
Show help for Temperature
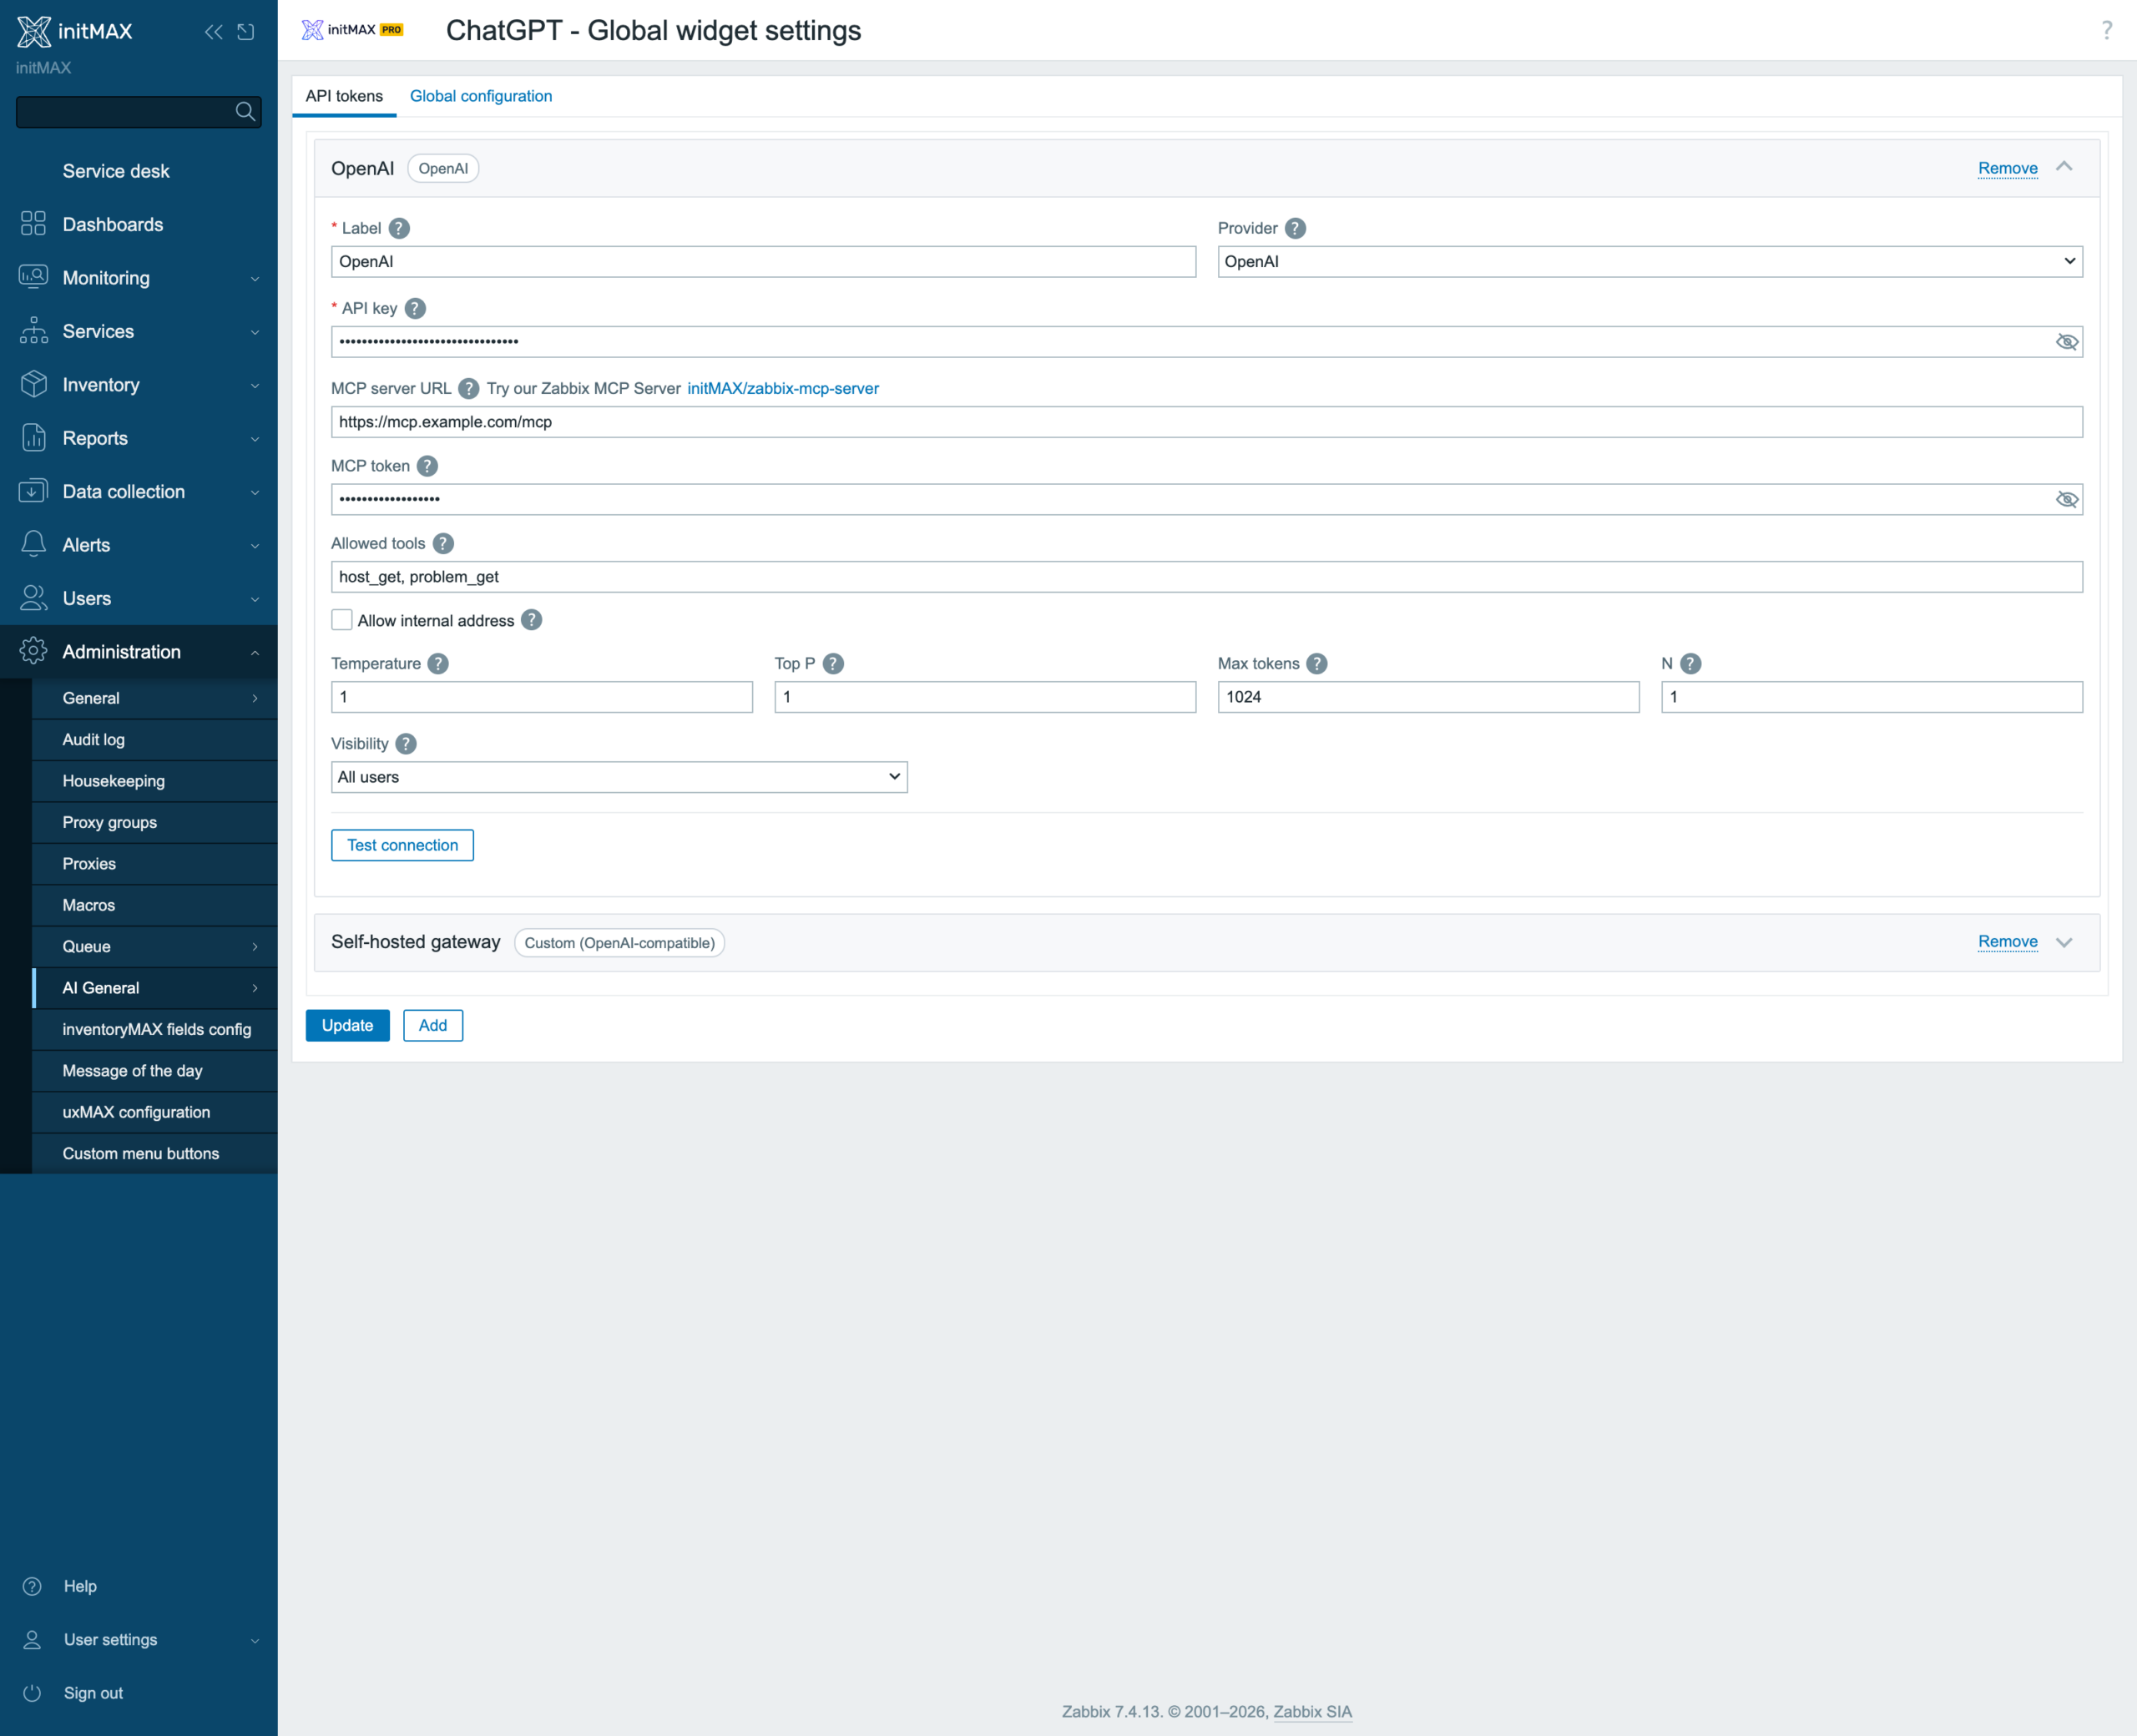click(x=438, y=663)
